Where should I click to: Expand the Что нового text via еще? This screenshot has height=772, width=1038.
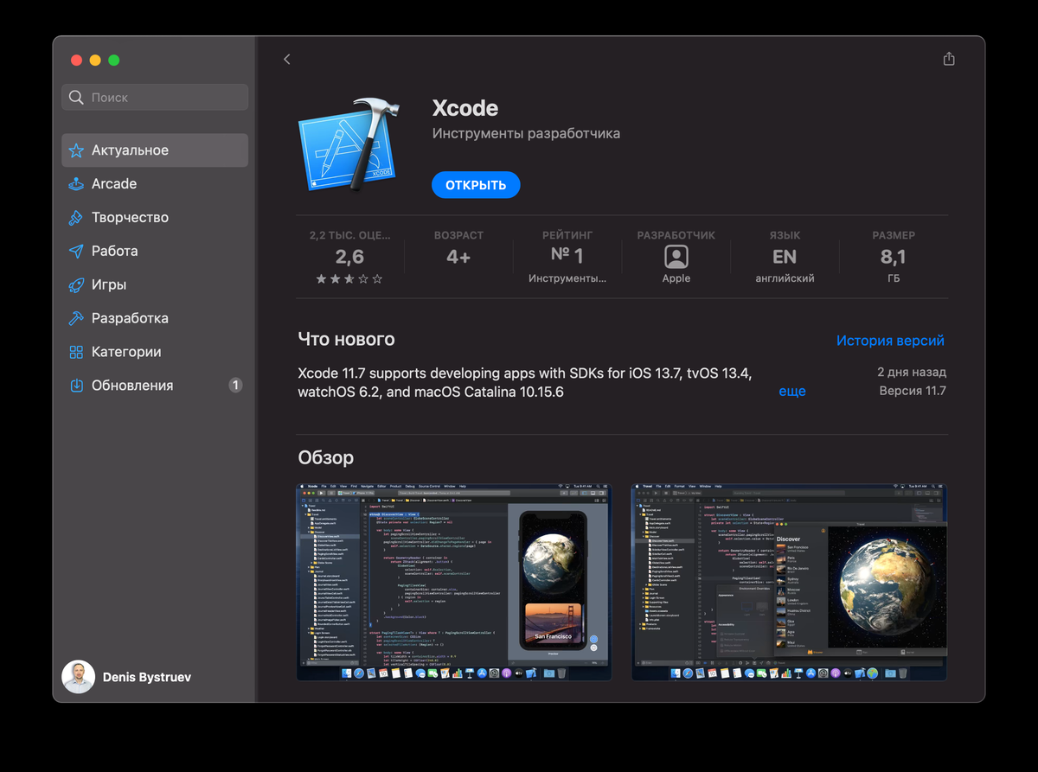coord(791,391)
